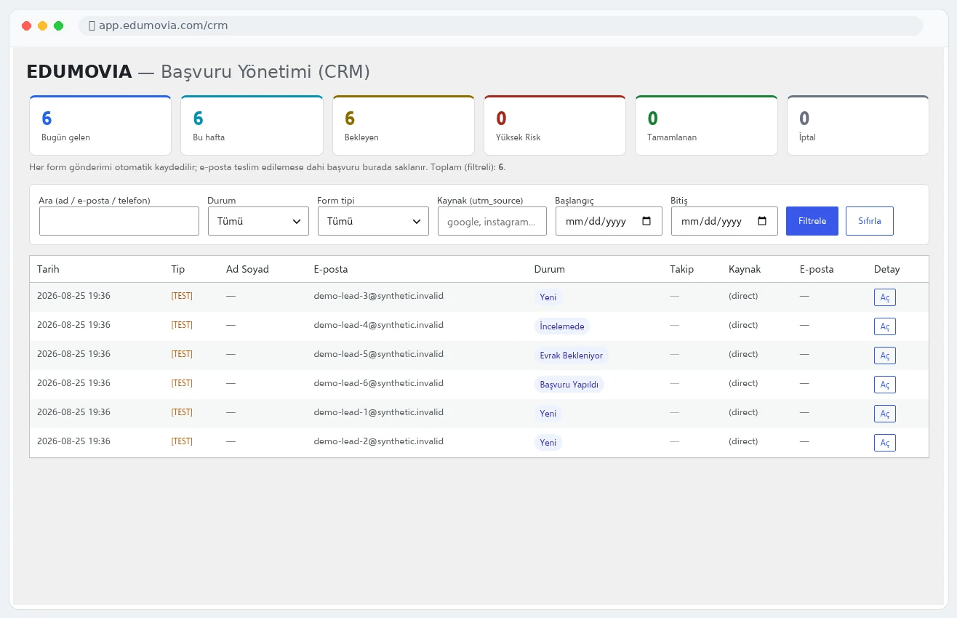This screenshot has height=618, width=957.
Task: Click the Yeni status badge for demo-lead-2
Action: pos(548,443)
